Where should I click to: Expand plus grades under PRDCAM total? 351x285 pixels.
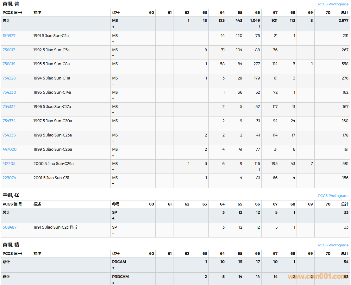[113, 283]
